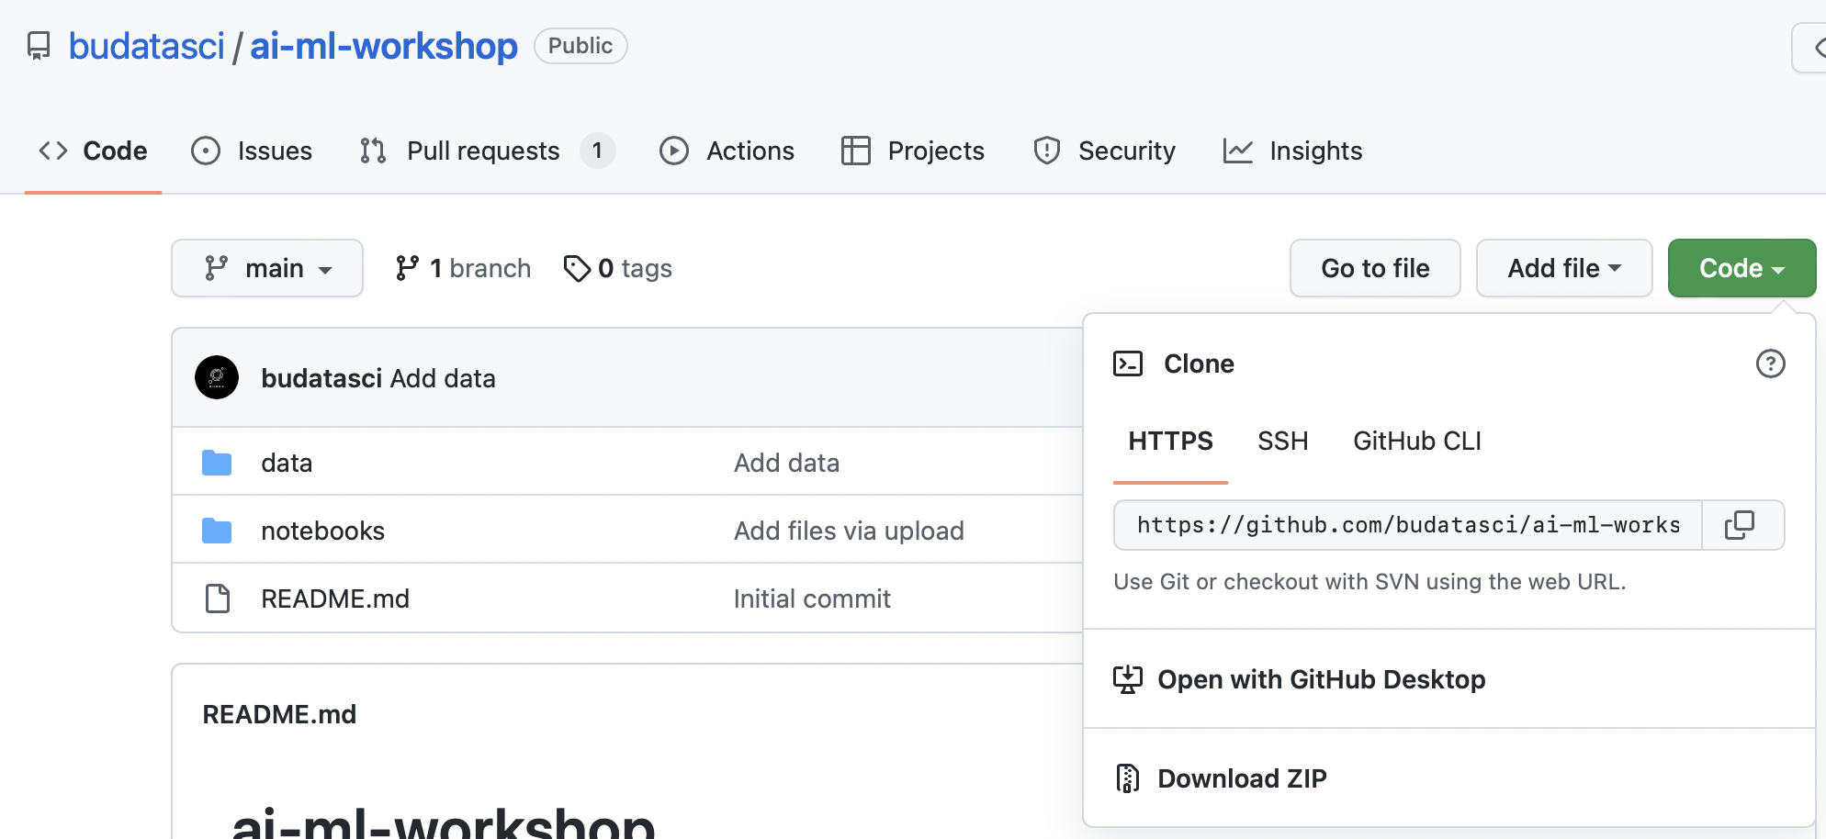Click the Clone help question mark icon
Viewport: 1826px width, 839px height.
coord(1770,364)
